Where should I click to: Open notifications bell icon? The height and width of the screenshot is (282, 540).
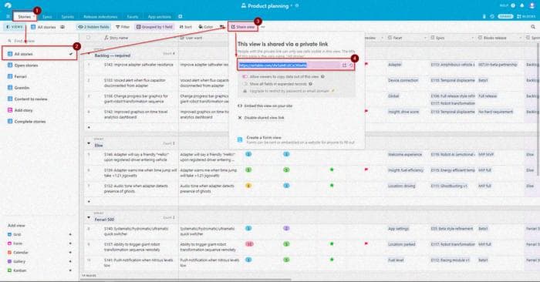point(522,5)
